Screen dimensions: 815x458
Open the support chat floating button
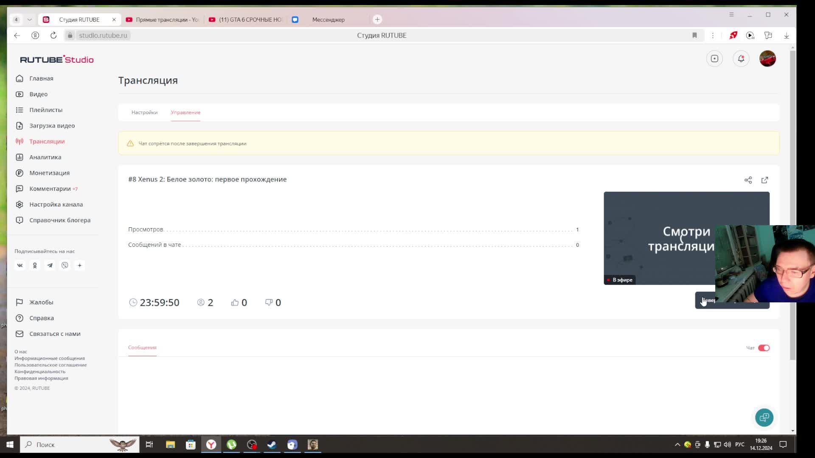tap(764, 417)
